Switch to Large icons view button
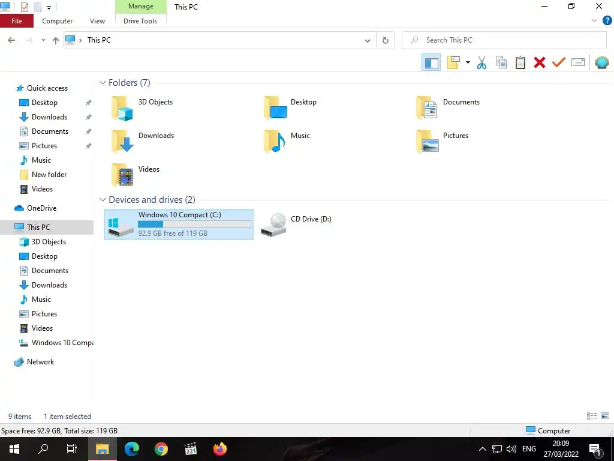Image resolution: width=614 pixels, height=461 pixels. 605,416
